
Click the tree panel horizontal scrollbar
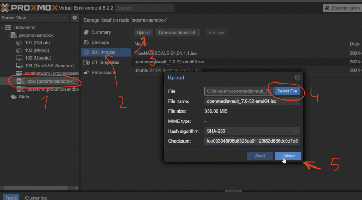point(36,188)
